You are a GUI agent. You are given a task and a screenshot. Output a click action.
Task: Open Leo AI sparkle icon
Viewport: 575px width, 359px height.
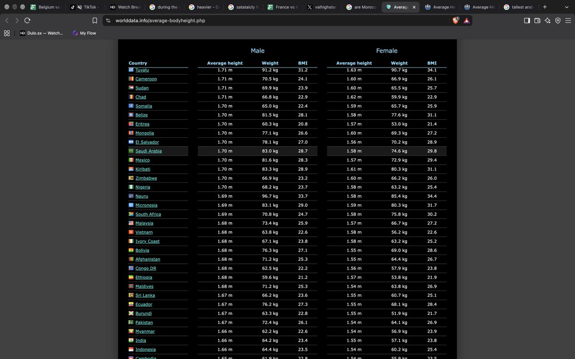pyautogui.click(x=548, y=21)
